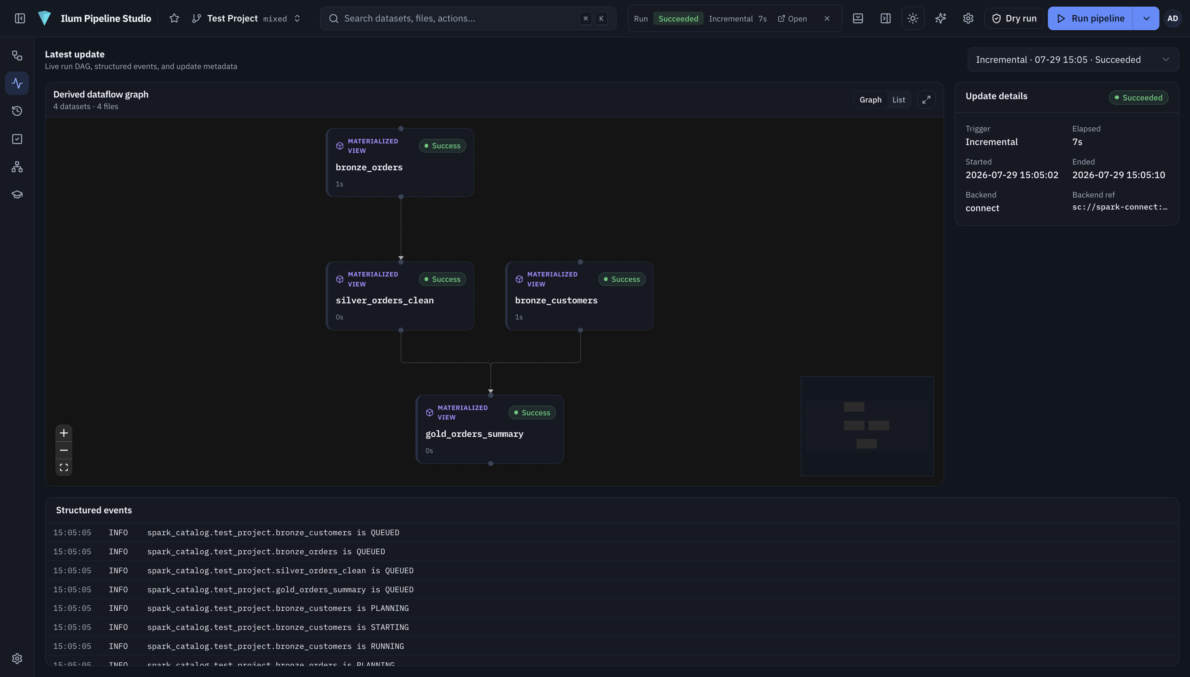
Task: Open the Test Project switcher chevrons
Action: (297, 18)
